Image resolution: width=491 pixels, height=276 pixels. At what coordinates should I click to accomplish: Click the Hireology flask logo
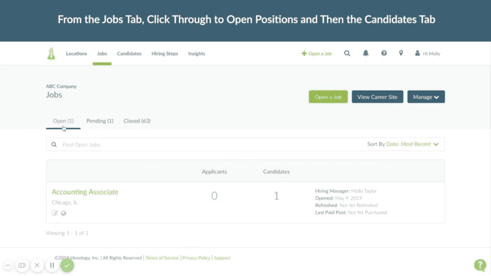point(51,54)
